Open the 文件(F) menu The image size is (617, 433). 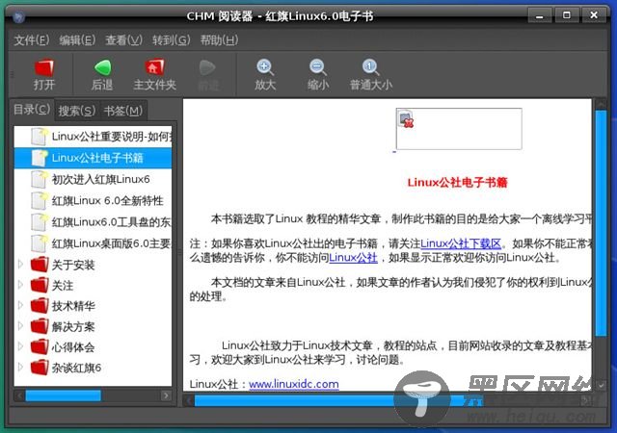coord(32,40)
